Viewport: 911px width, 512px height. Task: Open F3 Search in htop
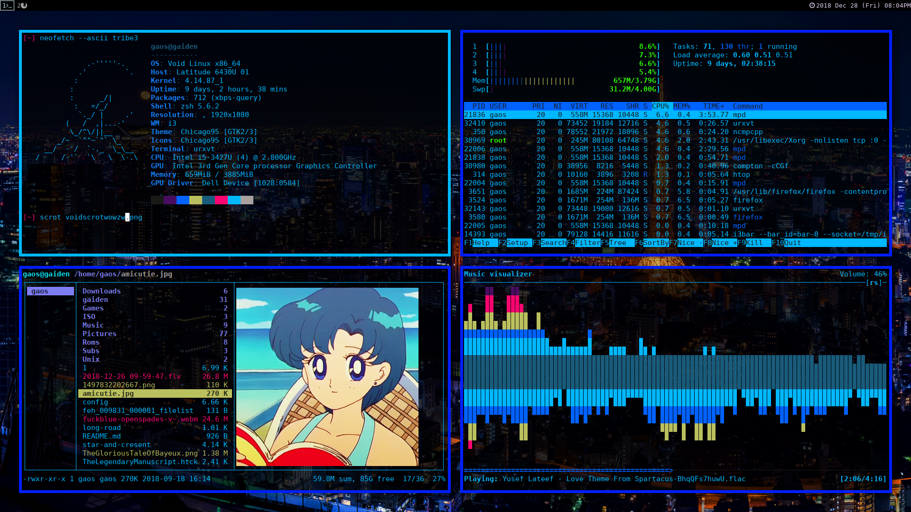coord(549,243)
